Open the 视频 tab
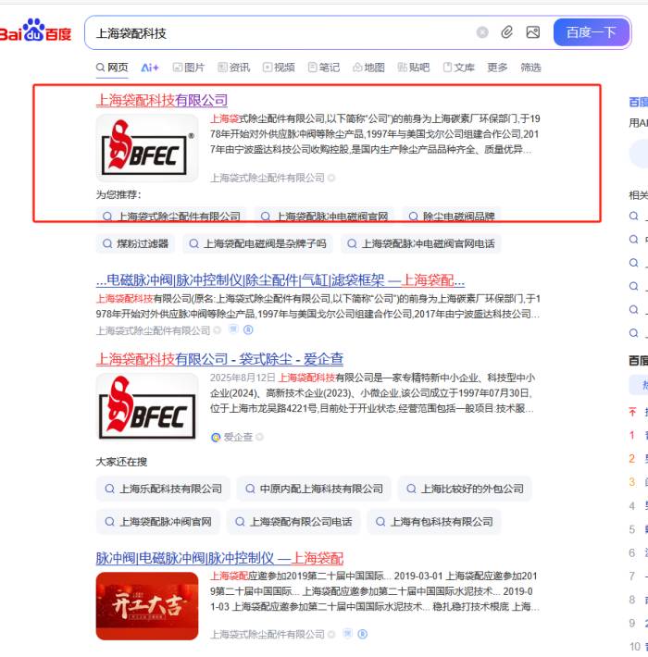Image resolution: width=648 pixels, height=657 pixels. coord(278,68)
